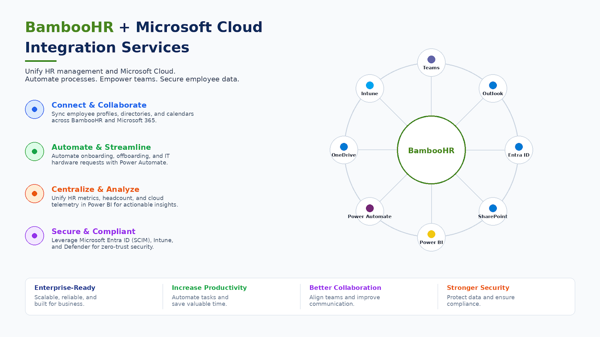Click the Connect & Collaborate heading

click(99, 105)
